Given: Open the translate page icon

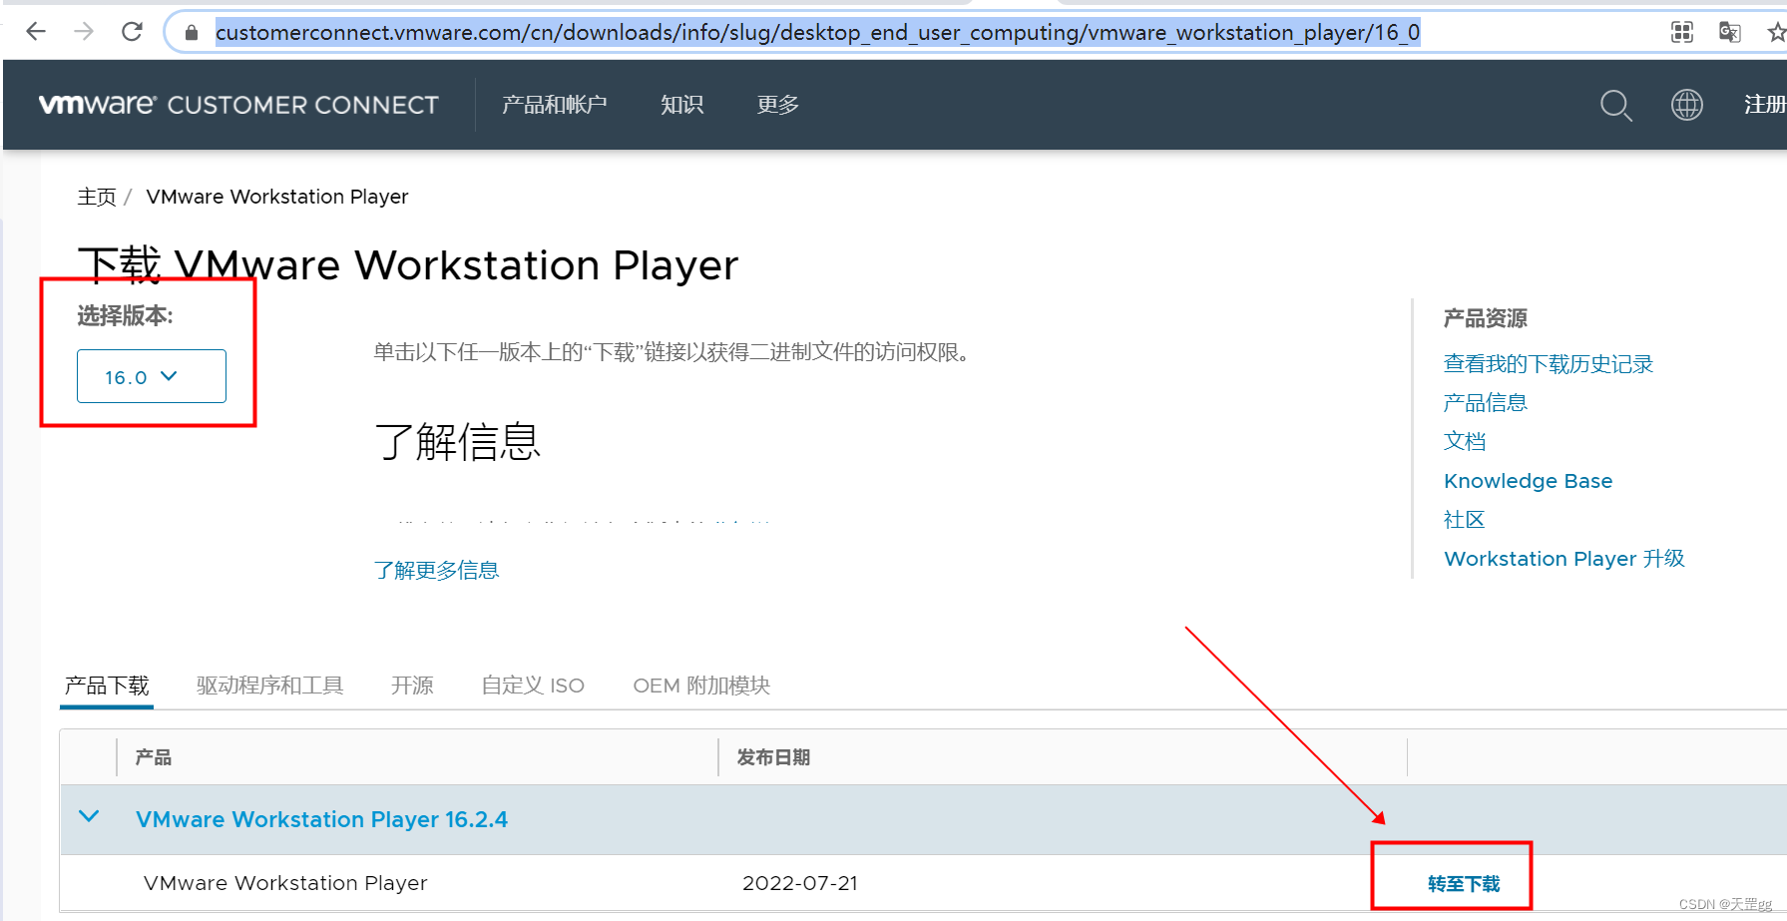Looking at the screenshot, I should point(1730,32).
